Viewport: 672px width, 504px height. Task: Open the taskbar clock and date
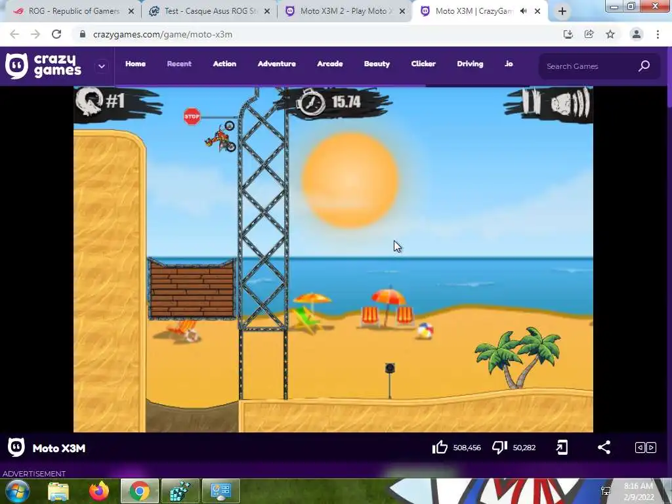[x=639, y=491]
